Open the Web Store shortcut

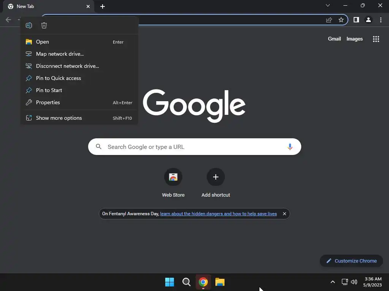[173, 183]
